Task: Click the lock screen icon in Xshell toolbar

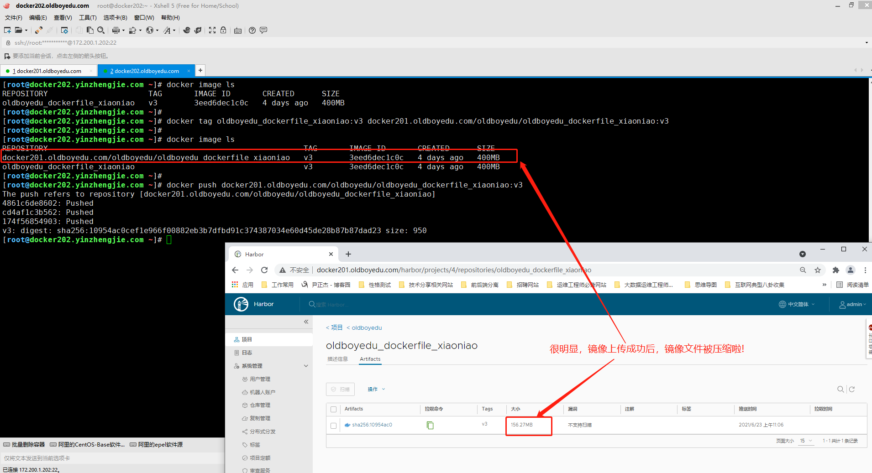Action: pos(223,30)
